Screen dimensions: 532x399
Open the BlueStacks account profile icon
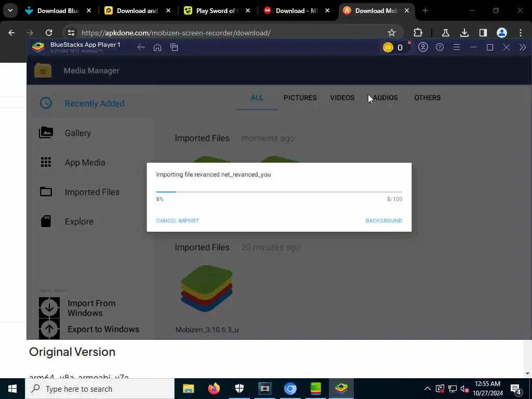tap(423, 47)
